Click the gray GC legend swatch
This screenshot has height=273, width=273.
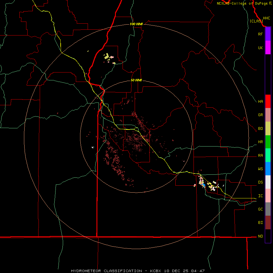268,209
